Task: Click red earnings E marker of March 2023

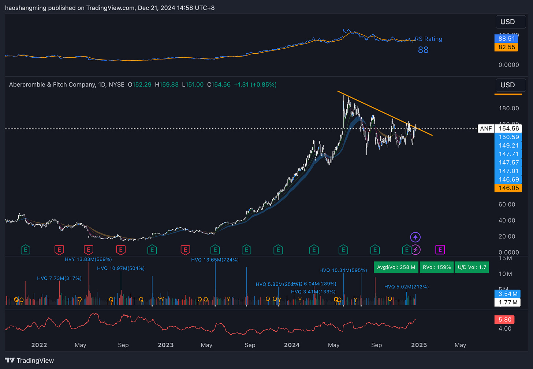Action: pyautogui.click(x=185, y=250)
